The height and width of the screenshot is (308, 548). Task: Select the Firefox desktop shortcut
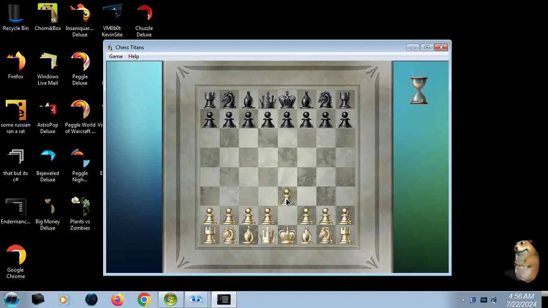(16, 65)
